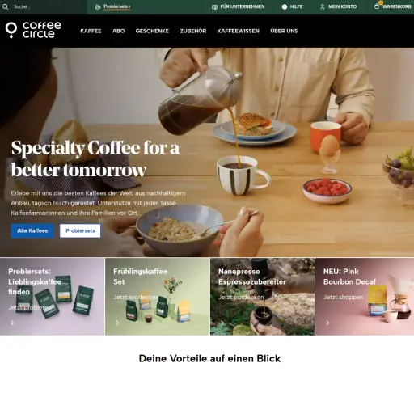
Task: Open the Abo menu item
Action: (118, 31)
